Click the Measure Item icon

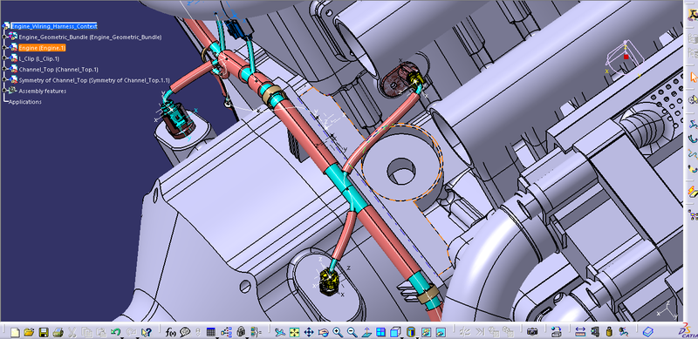(x=595, y=331)
